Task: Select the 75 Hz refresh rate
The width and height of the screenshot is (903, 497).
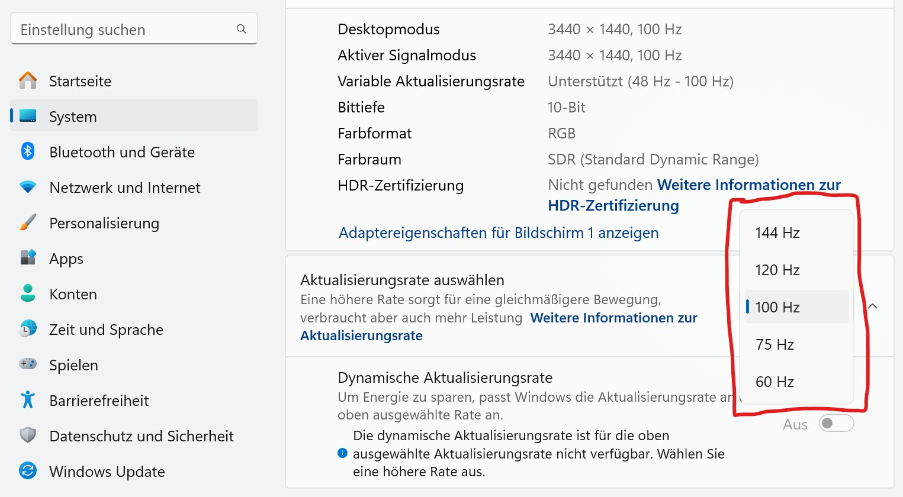Action: 775,345
